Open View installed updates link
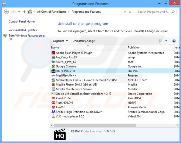Image resolution: width=181 pixels, height=143 pixels. (x=23, y=30)
